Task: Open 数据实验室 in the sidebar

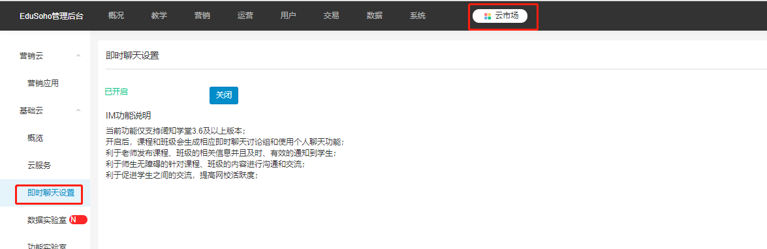Action: point(47,220)
